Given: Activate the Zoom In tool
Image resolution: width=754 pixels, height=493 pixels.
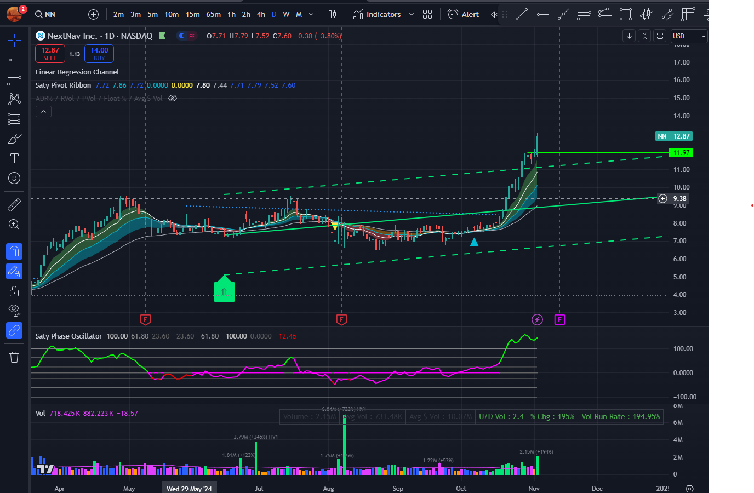Looking at the screenshot, I should tap(14, 224).
